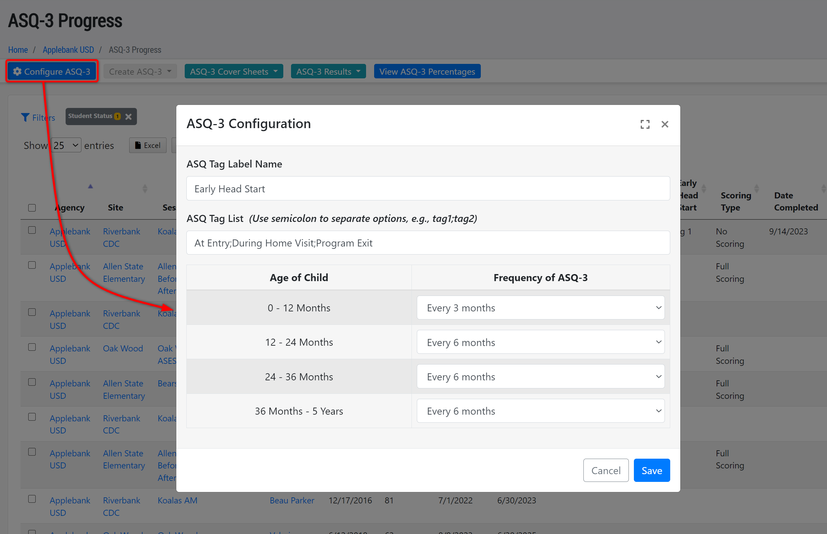Click the Beau Parker student link
This screenshot has width=827, height=534.
coord(292,500)
